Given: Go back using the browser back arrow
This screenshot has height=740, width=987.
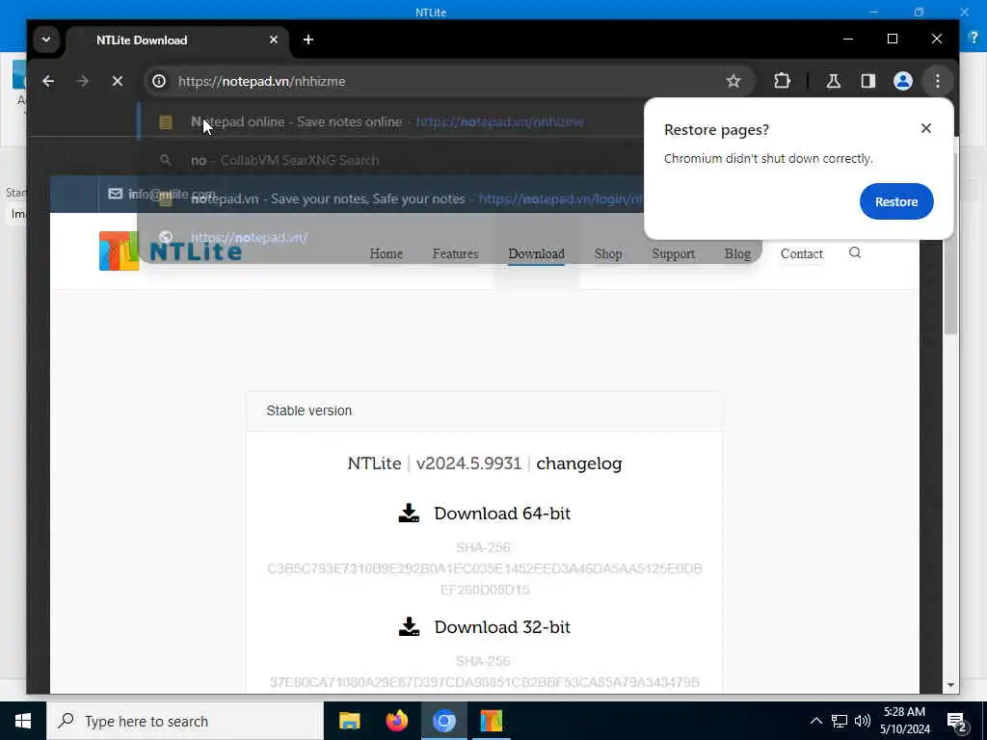Looking at the screenshot, I should [48, 81].
